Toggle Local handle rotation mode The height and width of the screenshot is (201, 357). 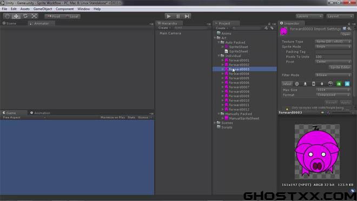(x=72, y=16)
